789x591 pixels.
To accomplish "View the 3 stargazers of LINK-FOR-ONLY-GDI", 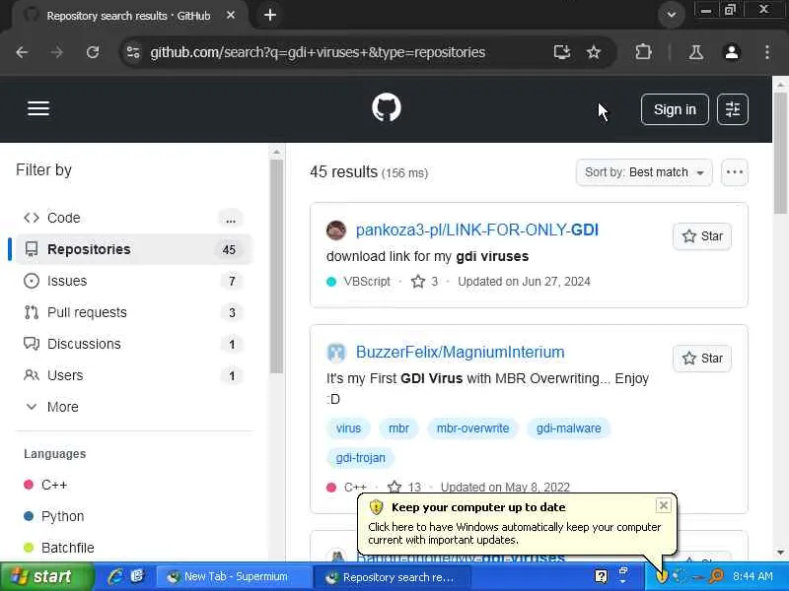I will pos(424,282).
